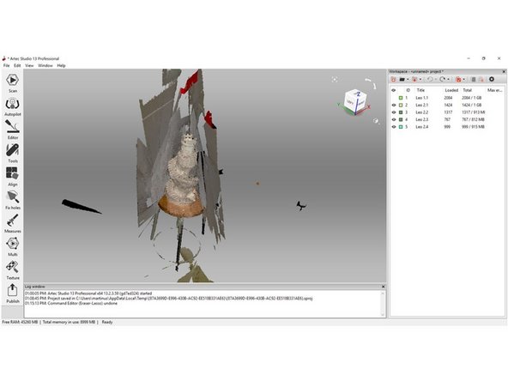Expand the undo history dropdown arrow
Image resolution: width=508 pixels, height=381 pixels.
point(435,79)
